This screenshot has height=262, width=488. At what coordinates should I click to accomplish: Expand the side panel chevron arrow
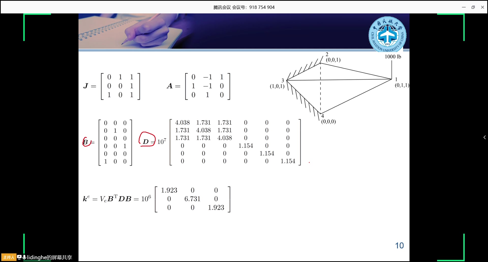coord(484,137)
